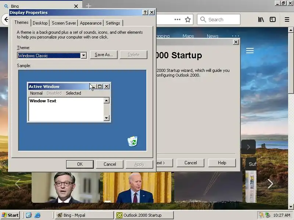Image resolution: width=294 pixels, height=220 pixels.
Task: Click the sample window scroll up arrow
Action: (x=106, y=100)
